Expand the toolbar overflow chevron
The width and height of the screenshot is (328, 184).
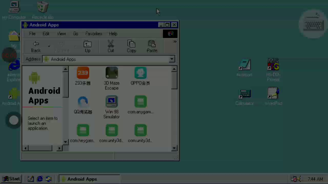coord(175,42)
